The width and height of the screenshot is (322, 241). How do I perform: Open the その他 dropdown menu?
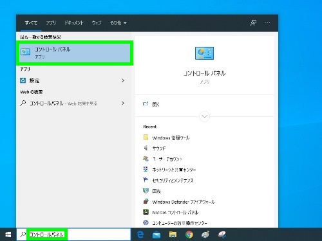(x=118, y=22)
